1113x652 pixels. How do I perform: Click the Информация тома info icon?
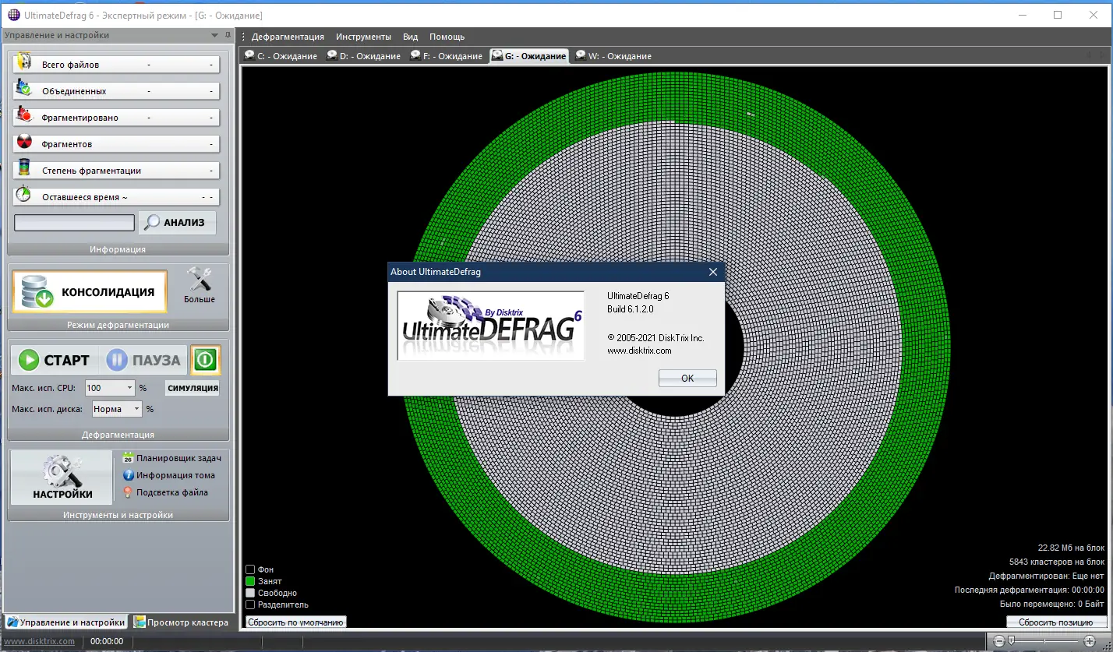pos(128,474)
